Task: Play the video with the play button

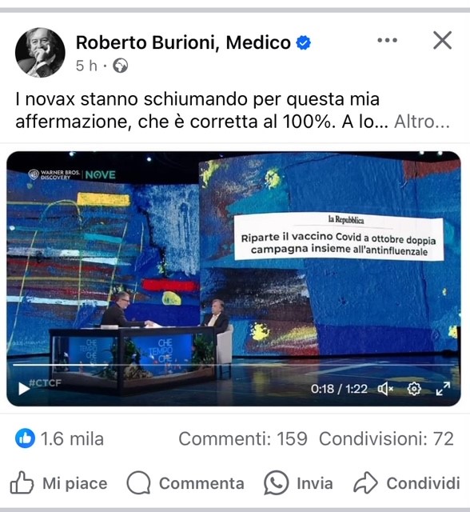Action: coord(23,389)
